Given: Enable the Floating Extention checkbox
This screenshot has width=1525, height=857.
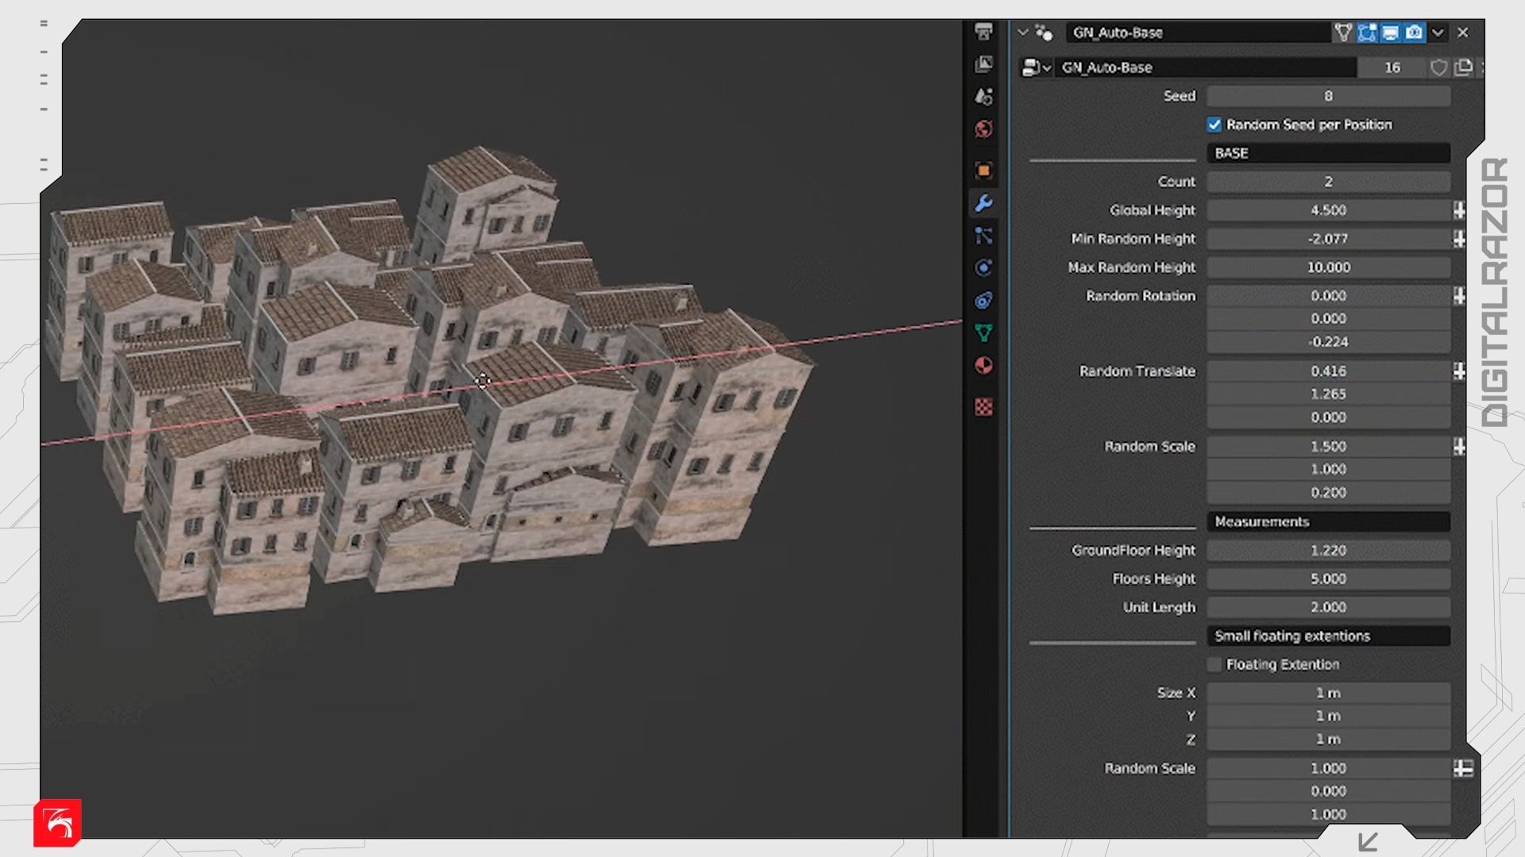Looking at the screenshot, I should [x=1214, y=664].
